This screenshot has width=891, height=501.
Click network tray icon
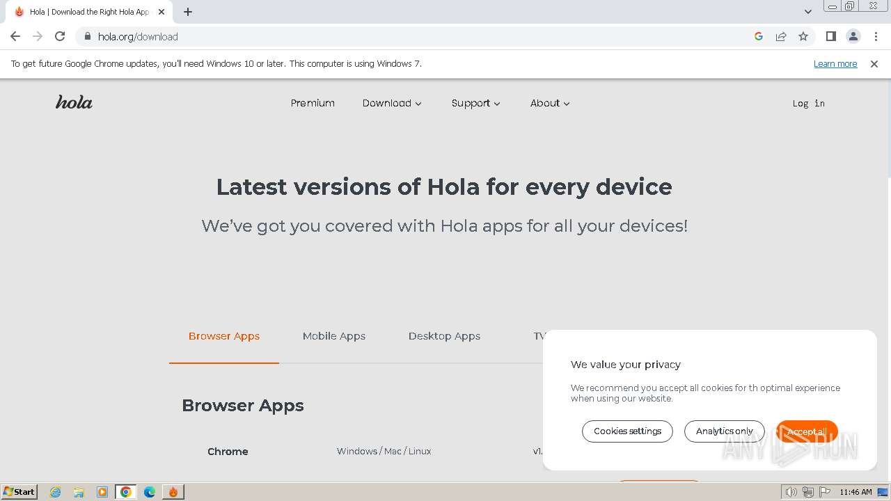[808, 492]
